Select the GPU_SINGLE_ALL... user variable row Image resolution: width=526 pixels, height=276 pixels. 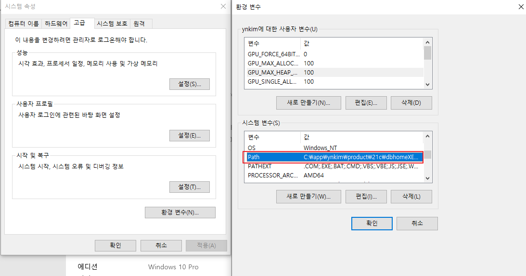click(x=334, y=81)
